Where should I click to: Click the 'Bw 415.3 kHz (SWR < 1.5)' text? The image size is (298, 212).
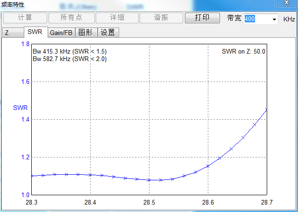tap(70, 52)
